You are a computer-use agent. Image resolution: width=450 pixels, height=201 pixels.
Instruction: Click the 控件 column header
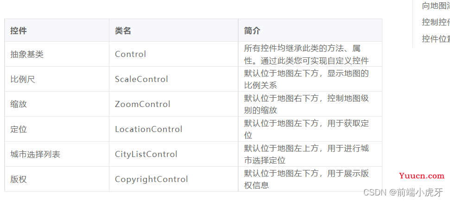(x=19, y=31)
